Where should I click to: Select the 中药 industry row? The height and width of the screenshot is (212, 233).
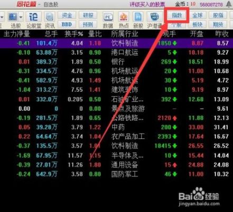pos(116,127)
